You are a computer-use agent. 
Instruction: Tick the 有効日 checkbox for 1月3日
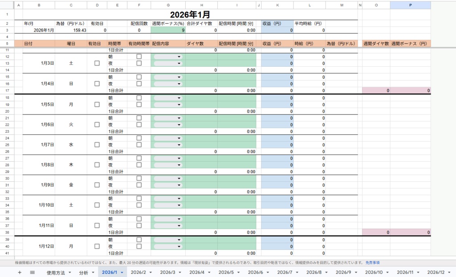97,63
